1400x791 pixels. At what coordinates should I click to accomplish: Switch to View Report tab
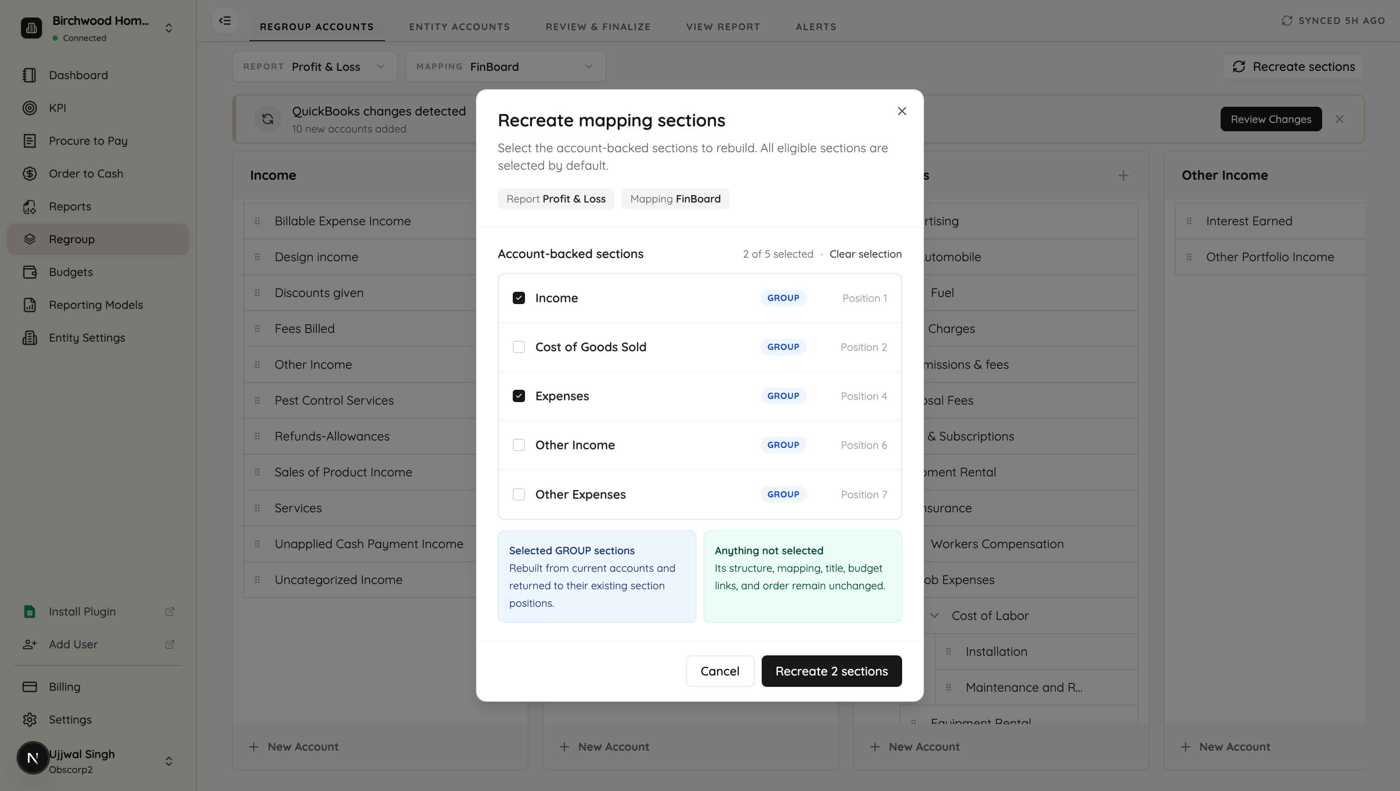point(723,27)
